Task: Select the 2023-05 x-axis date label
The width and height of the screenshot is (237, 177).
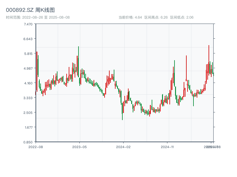Action: (x=79, y=147)
